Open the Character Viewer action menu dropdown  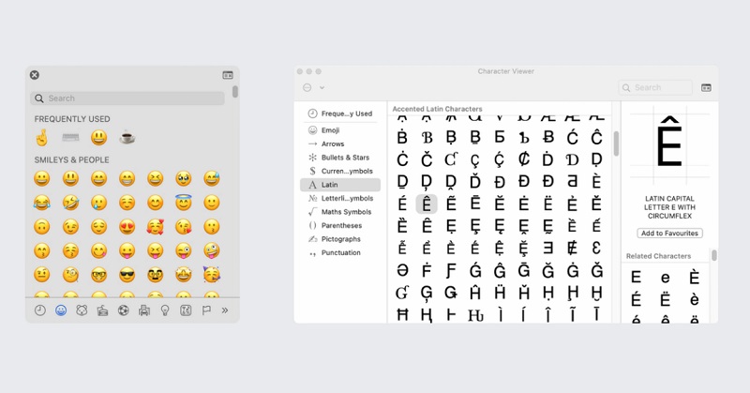[313, 87]
